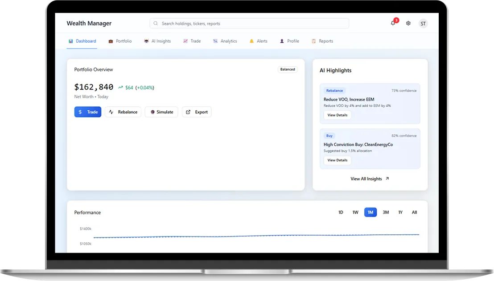Click the AI Highlights heading
This screenshot has width=494, height=281.
point(336,70)
